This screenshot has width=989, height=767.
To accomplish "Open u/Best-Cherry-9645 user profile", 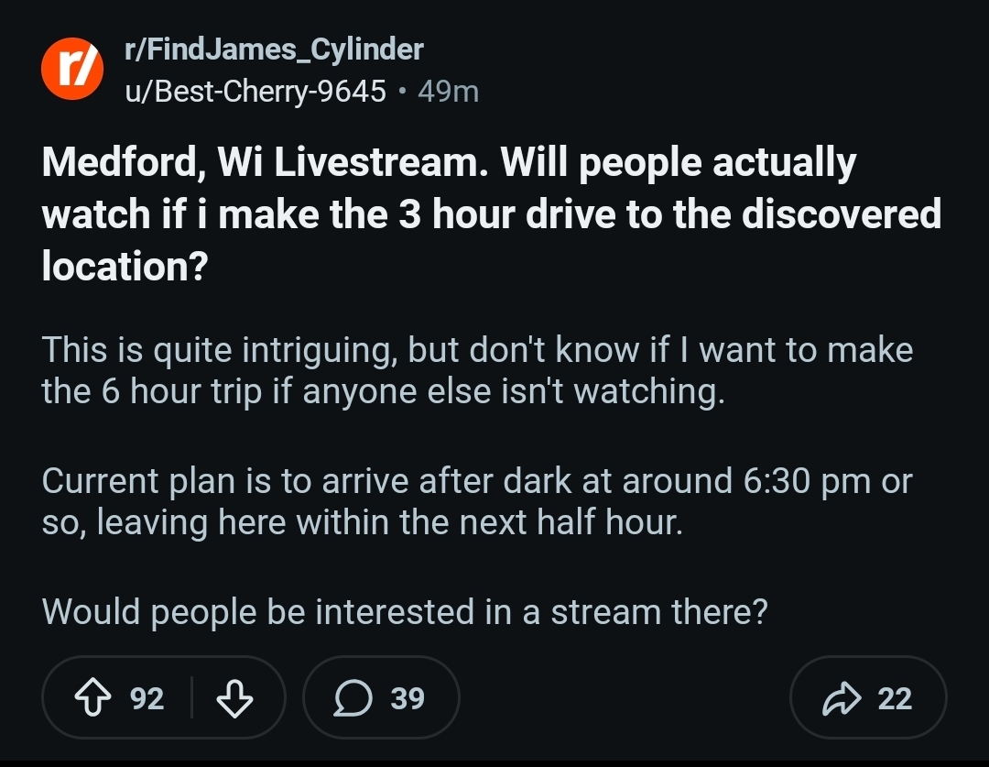I will [255, 91].
